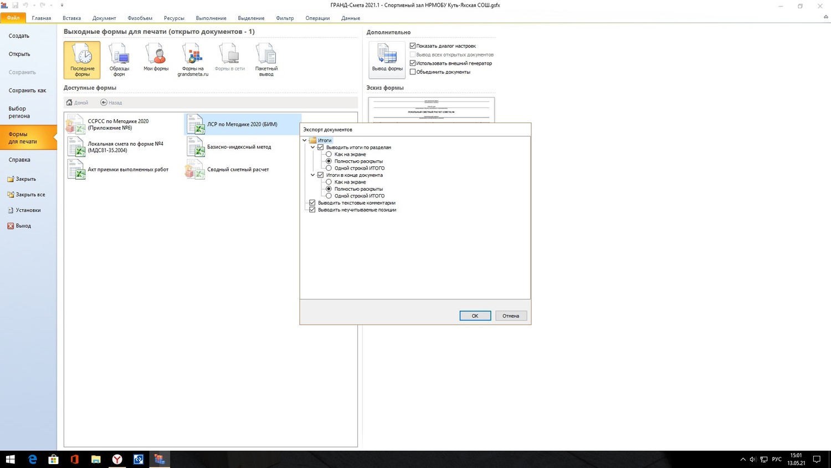This screenshot has height=468, width=831.
Task: Select Одной строкой ИТОГО under Итоги в конце документа
Action: coord(329,196)
